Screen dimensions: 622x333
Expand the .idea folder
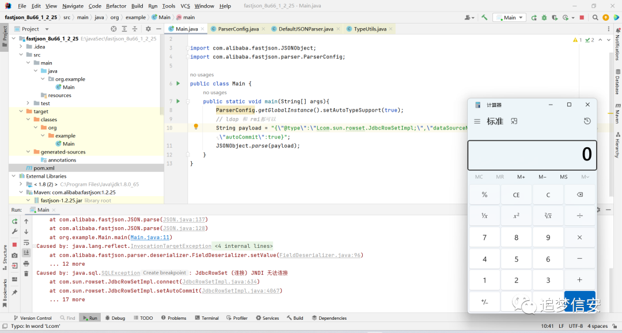[x=21, y=47]
